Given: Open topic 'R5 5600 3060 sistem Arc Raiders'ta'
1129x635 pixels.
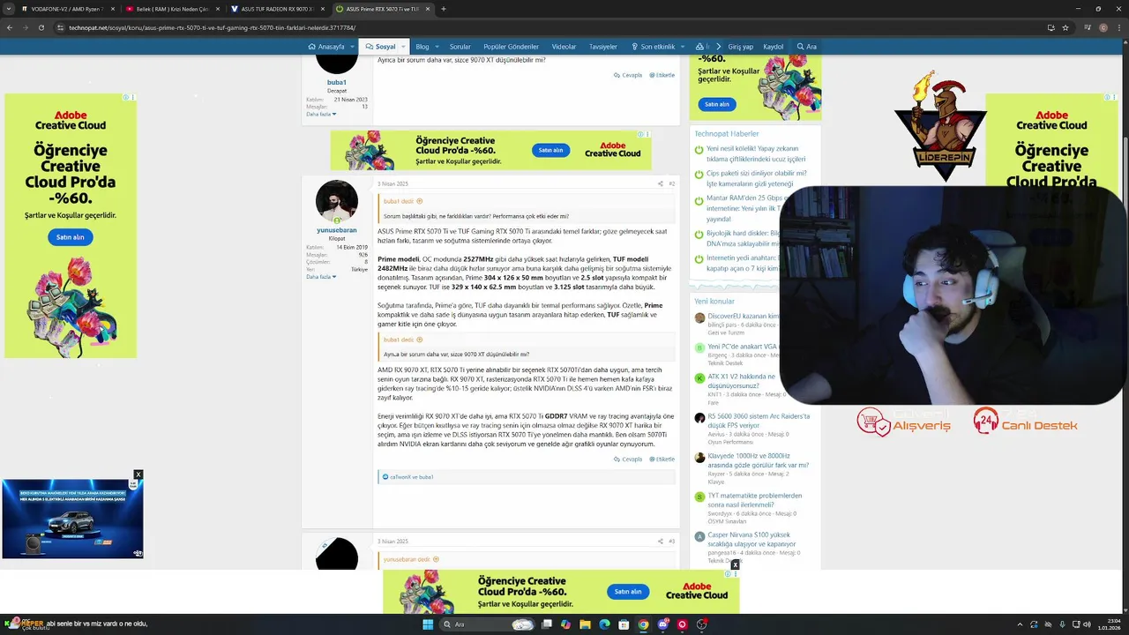Looking at the screenshot, I should [x=758, y=420].
